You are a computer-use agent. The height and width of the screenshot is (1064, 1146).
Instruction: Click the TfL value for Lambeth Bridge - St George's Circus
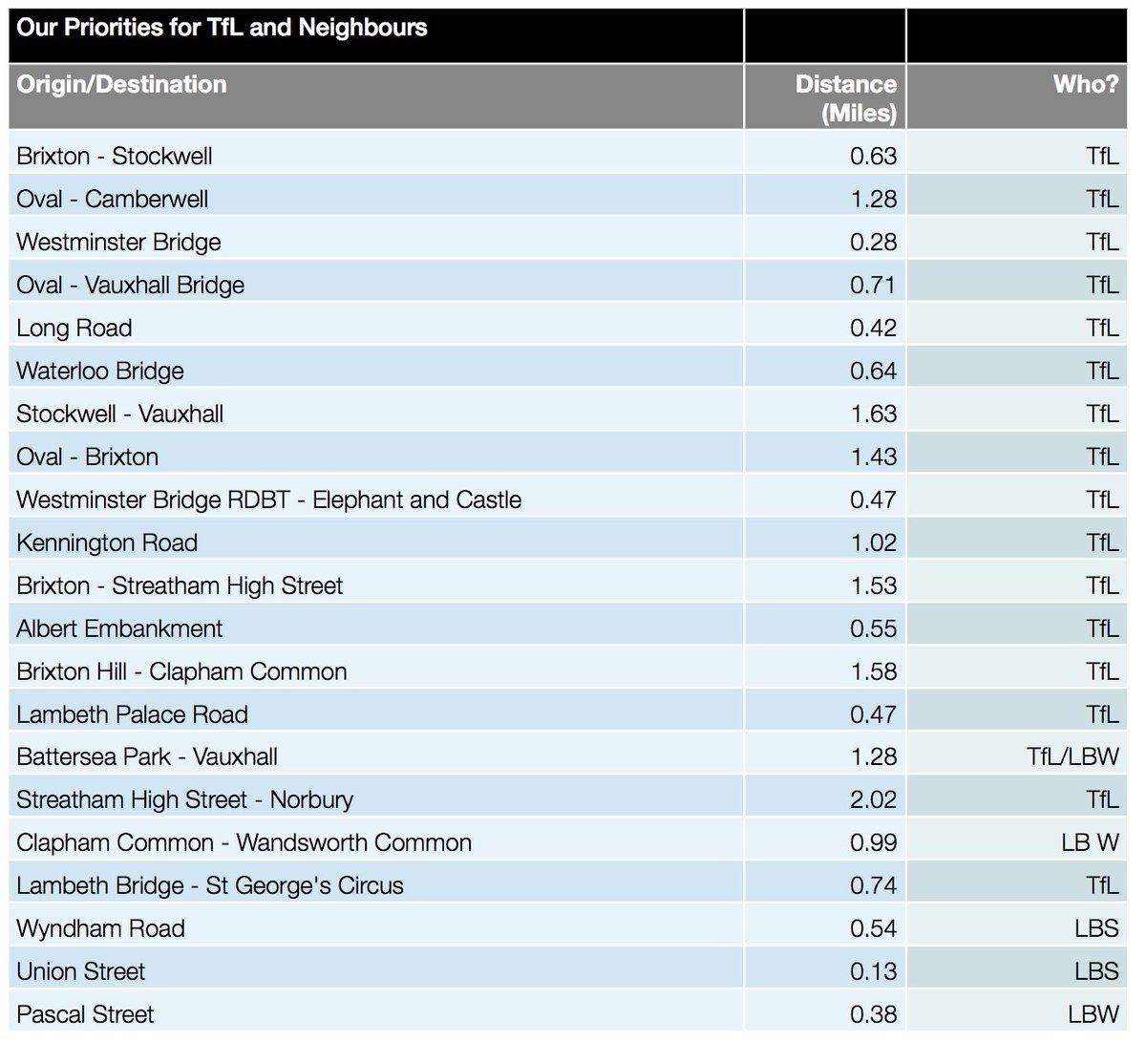coord(1102,885)
